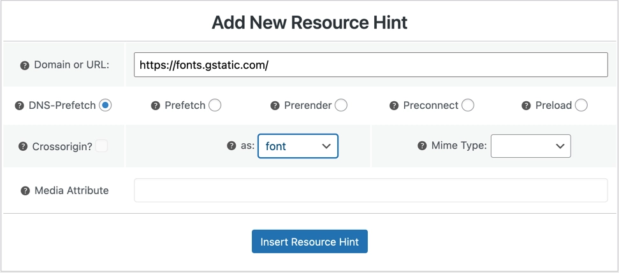Click help icon next to Domain or URL
Screen dimensions: 619x273
(x=25, y=66)
